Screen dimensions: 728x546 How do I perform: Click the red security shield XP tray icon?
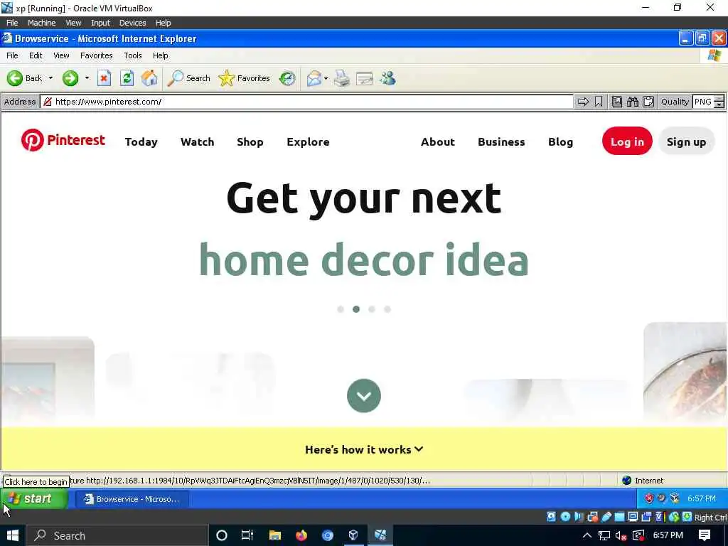pos(648,498)
